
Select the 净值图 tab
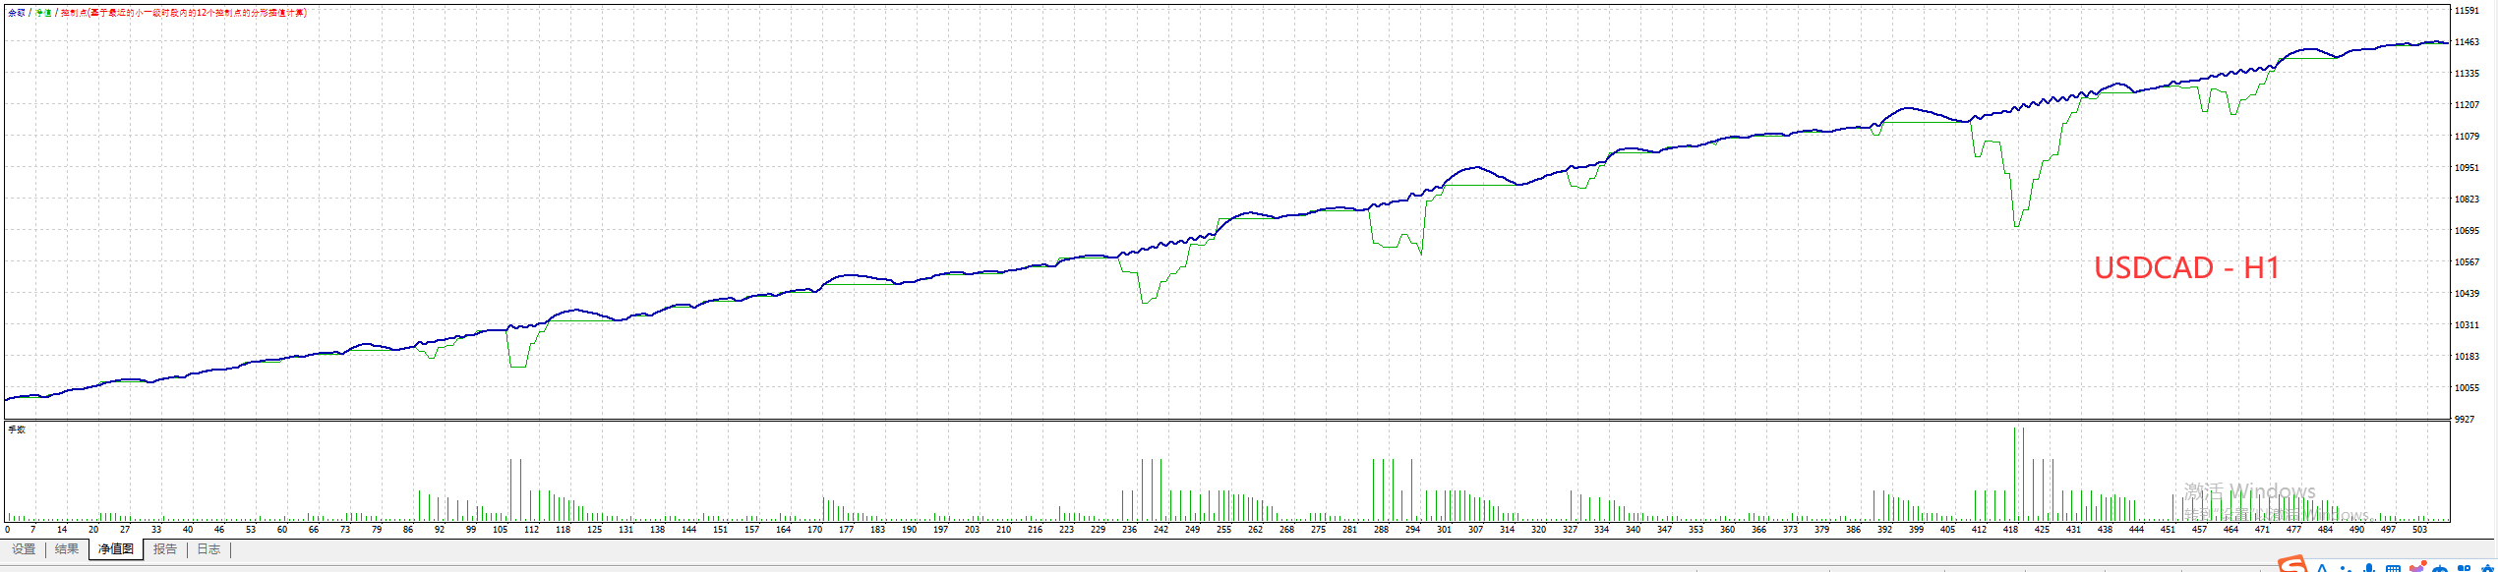pyautogui.click(x=116, y=549)
